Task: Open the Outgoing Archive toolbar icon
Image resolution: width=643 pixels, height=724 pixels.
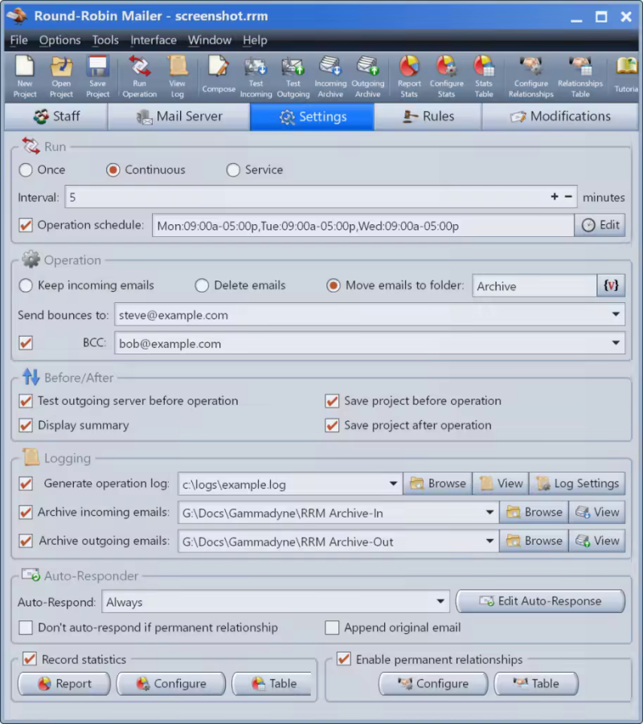Action: coord(368,76)
